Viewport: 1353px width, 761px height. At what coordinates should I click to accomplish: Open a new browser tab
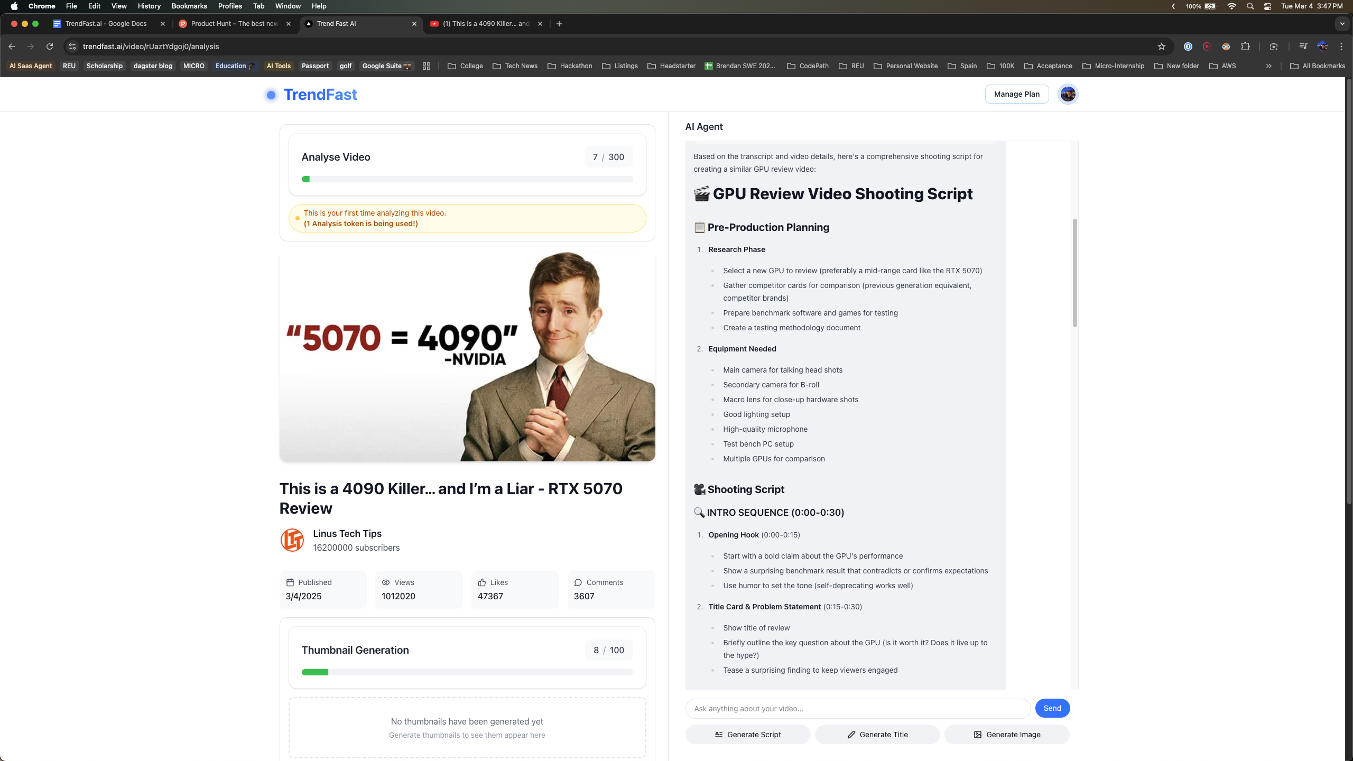point(559,24)
